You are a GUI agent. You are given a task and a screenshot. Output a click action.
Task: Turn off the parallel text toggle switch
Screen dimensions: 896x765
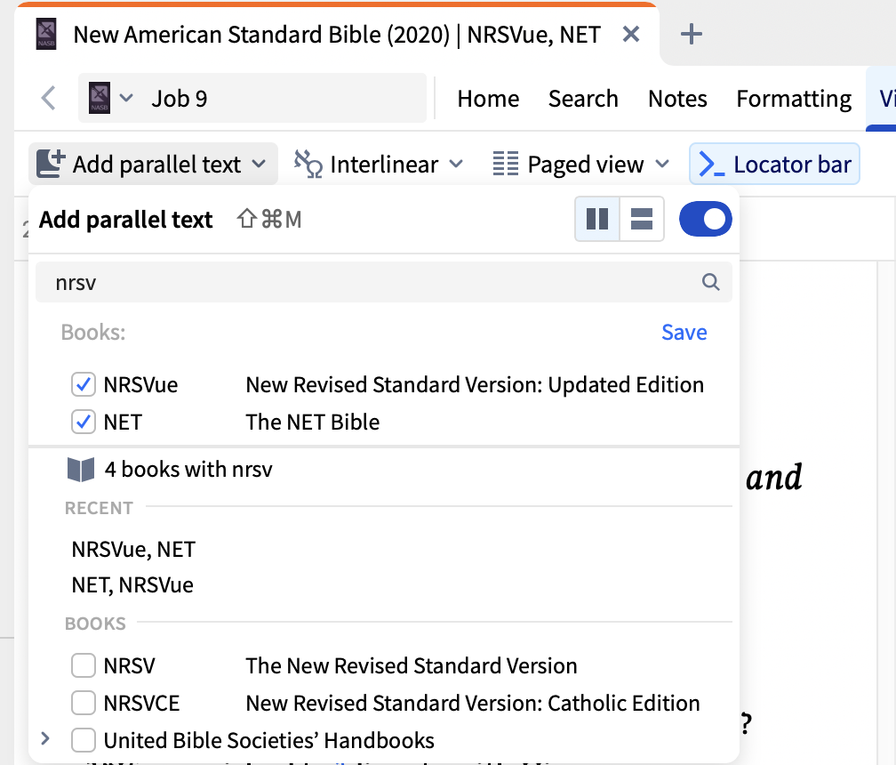tap(705, 220)
